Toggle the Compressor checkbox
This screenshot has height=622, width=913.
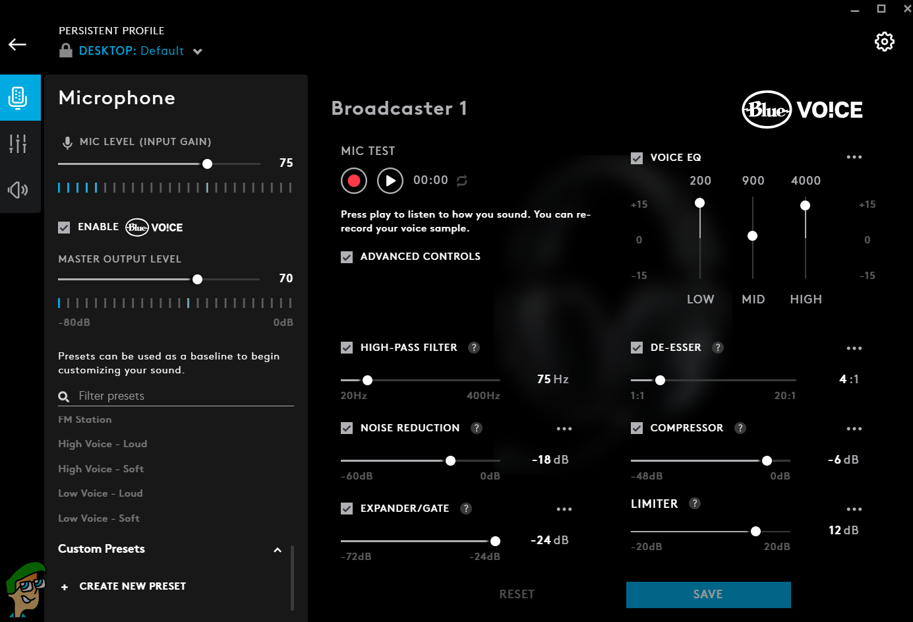point(637,428)
